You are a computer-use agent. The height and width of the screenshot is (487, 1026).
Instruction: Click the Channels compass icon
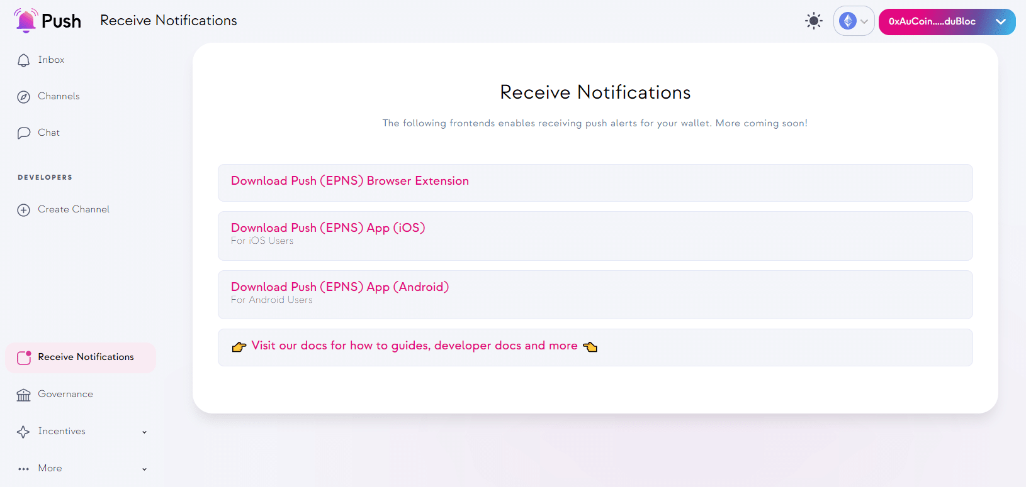click(x=24, y=97)
